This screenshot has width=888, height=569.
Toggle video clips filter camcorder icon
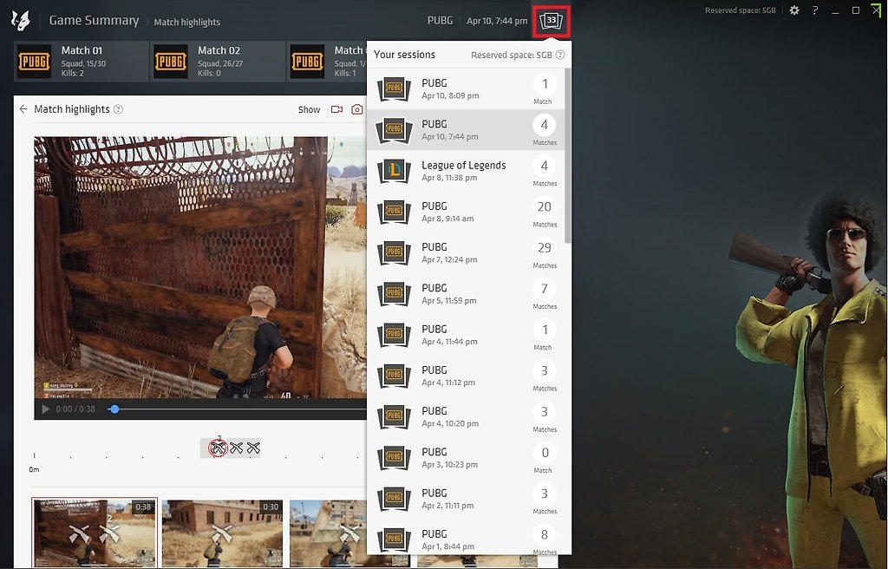coord(337,109)
